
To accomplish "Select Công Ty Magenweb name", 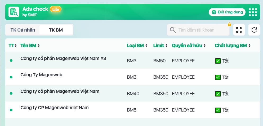I will pyautogui.click(x=41, y=75).
